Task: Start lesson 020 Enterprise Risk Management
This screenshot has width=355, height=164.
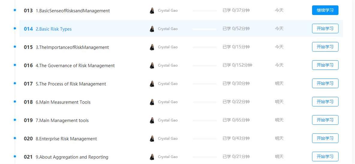Action: click(325, 138)
